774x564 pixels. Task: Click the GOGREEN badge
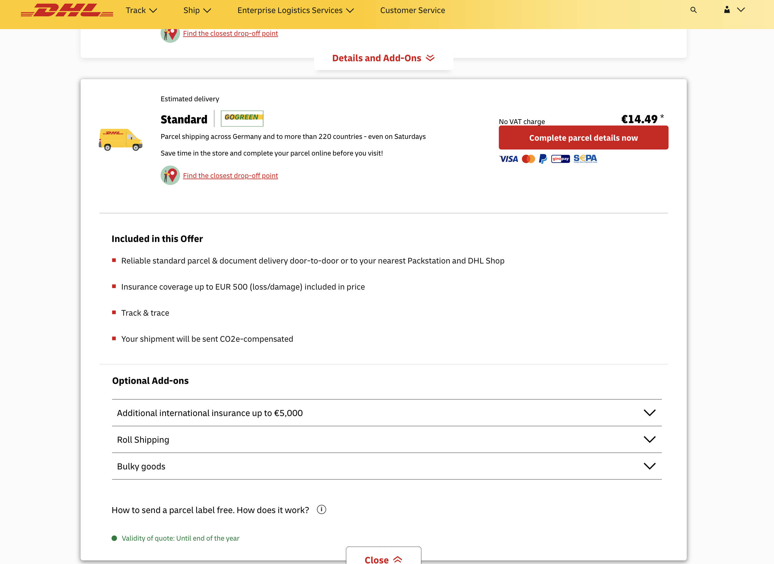pos(242,118)
